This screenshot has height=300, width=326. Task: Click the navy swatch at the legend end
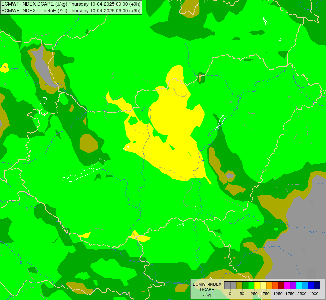[317, 285]
